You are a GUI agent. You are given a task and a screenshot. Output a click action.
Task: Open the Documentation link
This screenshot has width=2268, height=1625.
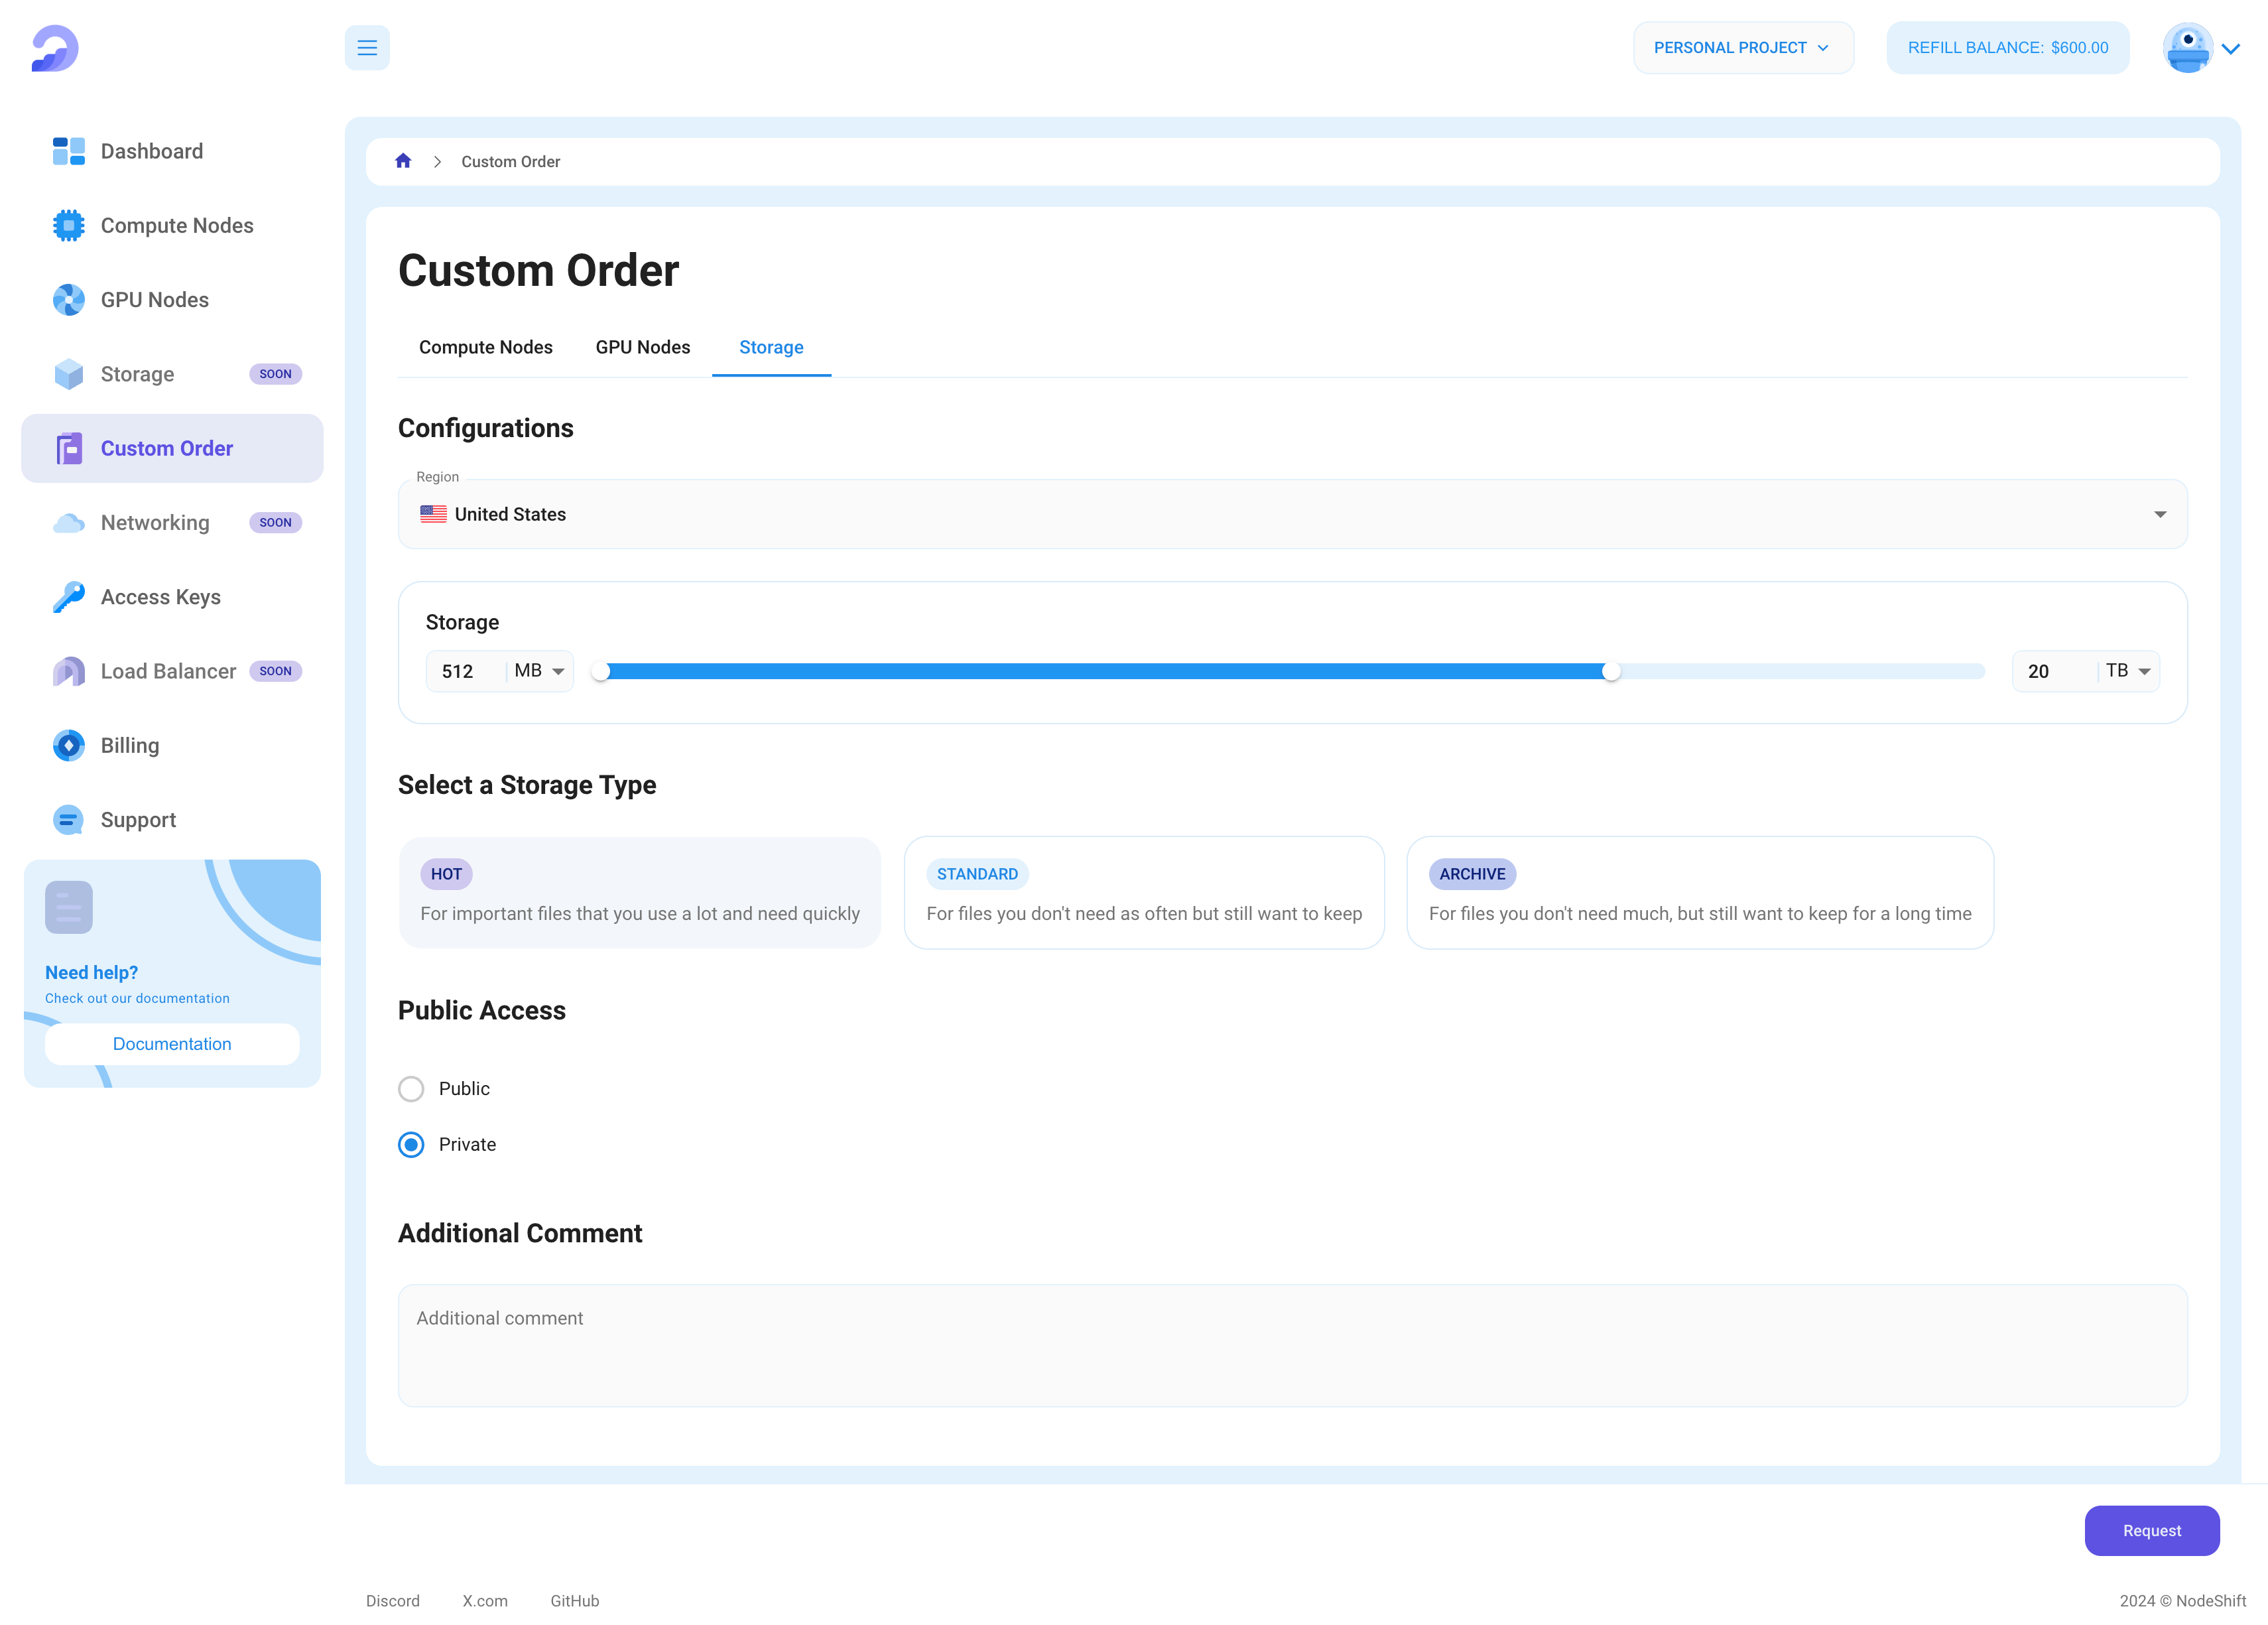click(x=170, y=1043)
